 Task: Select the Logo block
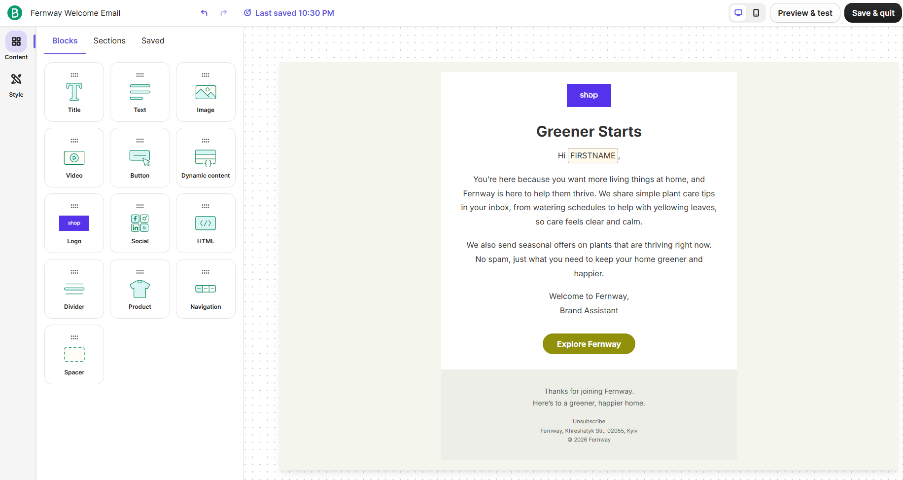tap(74, 223)
